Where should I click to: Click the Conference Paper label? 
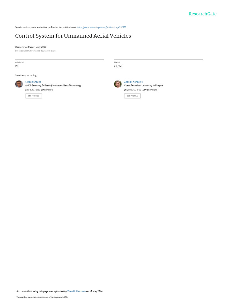coord(25,47)
